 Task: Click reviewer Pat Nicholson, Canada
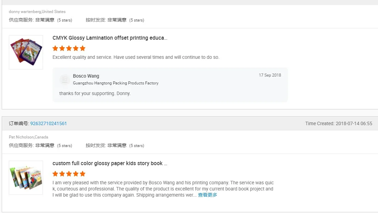29,137
